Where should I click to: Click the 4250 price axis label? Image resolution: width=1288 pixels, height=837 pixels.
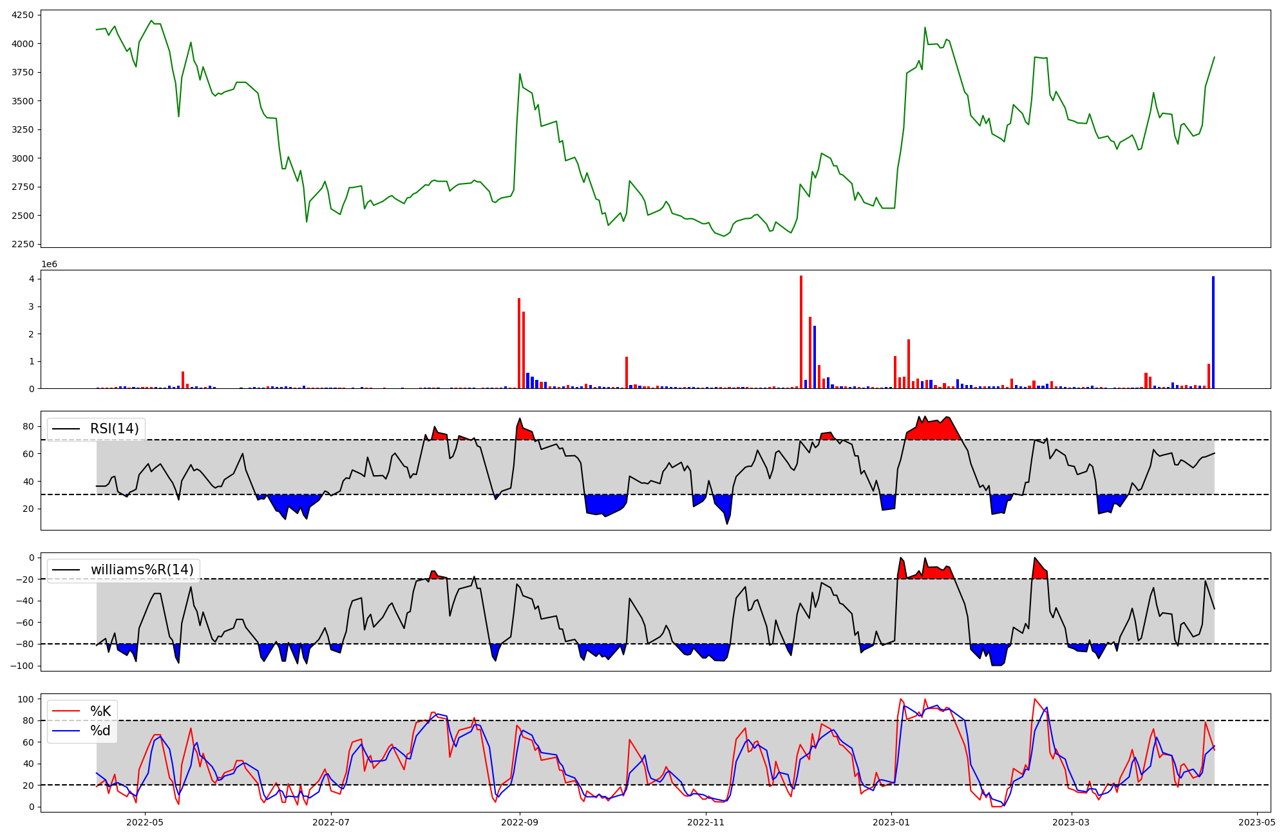pyautogui.click(x=24, y=15)
